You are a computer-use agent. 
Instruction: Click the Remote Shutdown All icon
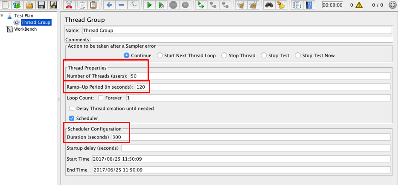pyautogui.click(x=225, y=5)
